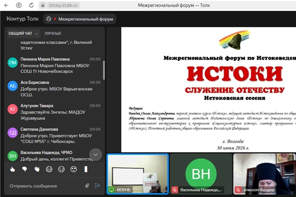Viewport: 296px width, 197px height.
Task: Click the message 'Доброе утро. МБОУ Варьеганская ОСШ.'
Action: [x=56, y=92]
